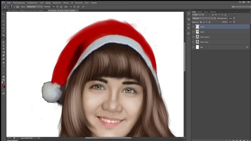
Task: Open the Фильтр menu
Action: tap(66, 3)
